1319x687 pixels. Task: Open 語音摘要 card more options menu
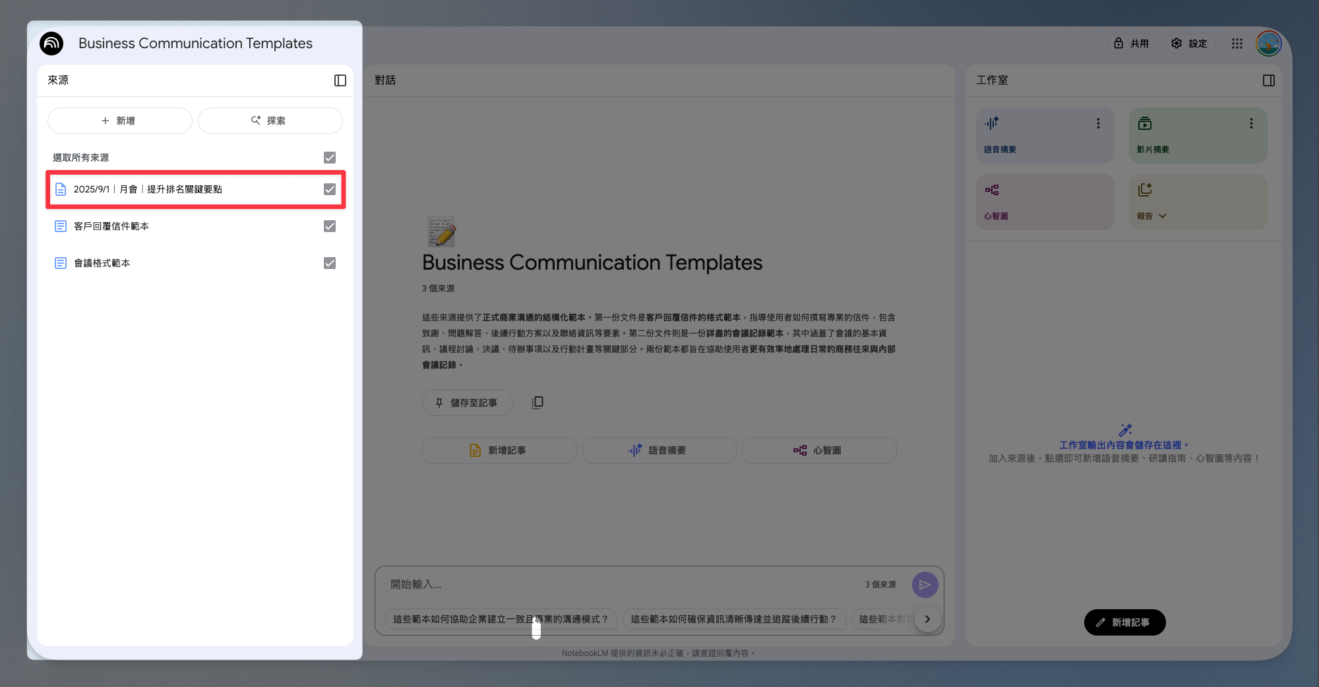(x=1098, y=123)
